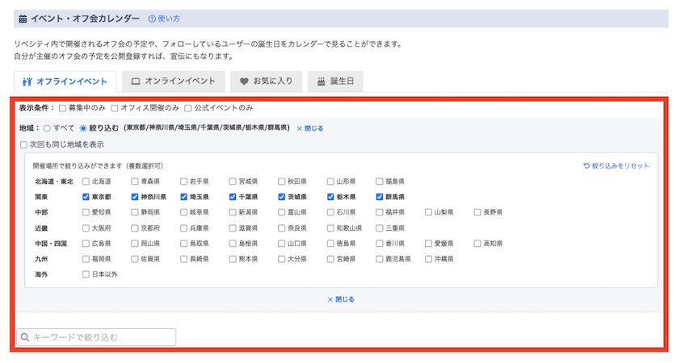Image resolution: width=685 pixels, height=363 pixels.
Task: Tick the 次回も同じ地域を表示 checkbox
Action: [23, 145]
